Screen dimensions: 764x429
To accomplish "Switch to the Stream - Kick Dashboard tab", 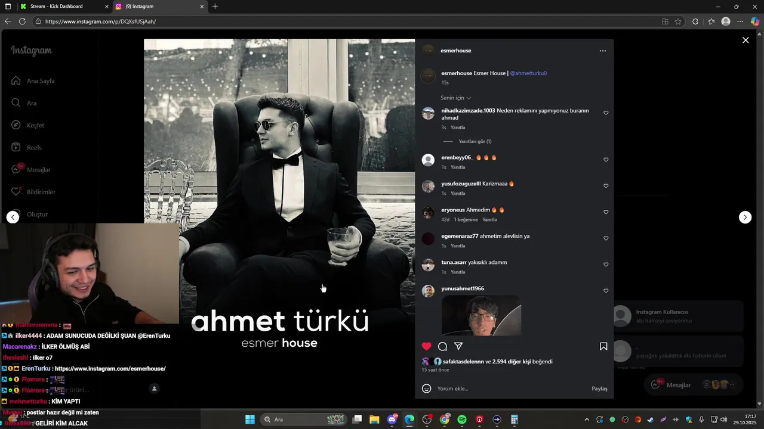I will tap(64, 7).
